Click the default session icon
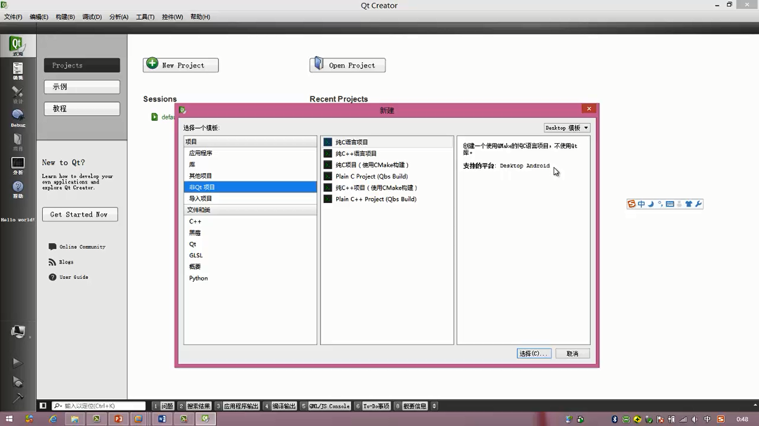759x426 pixels. click(x=154, y=117)
